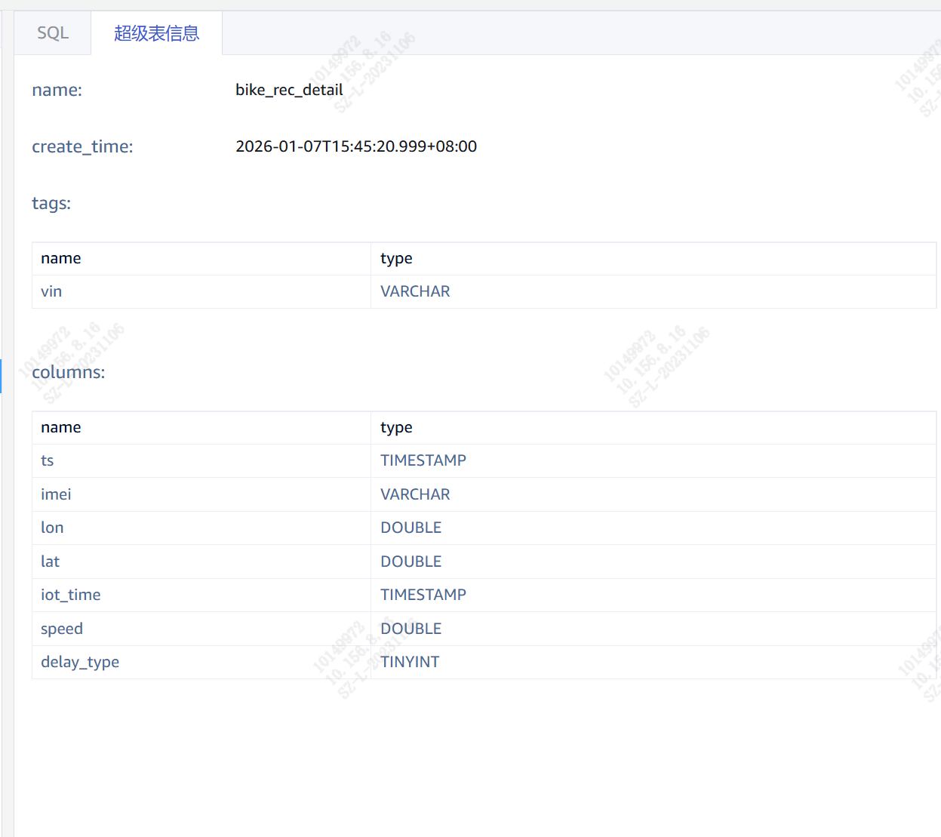Select the vin tag name cell

click(x=51, y=291)
